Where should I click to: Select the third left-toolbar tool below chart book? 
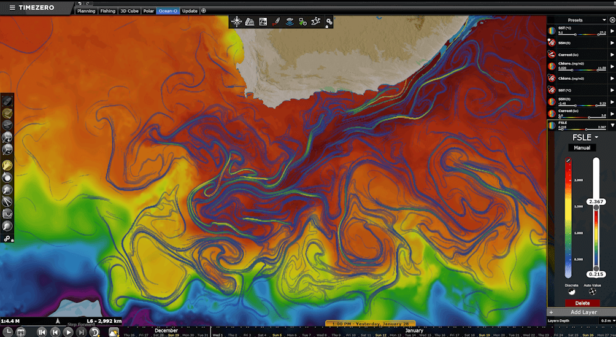(7, 125)
